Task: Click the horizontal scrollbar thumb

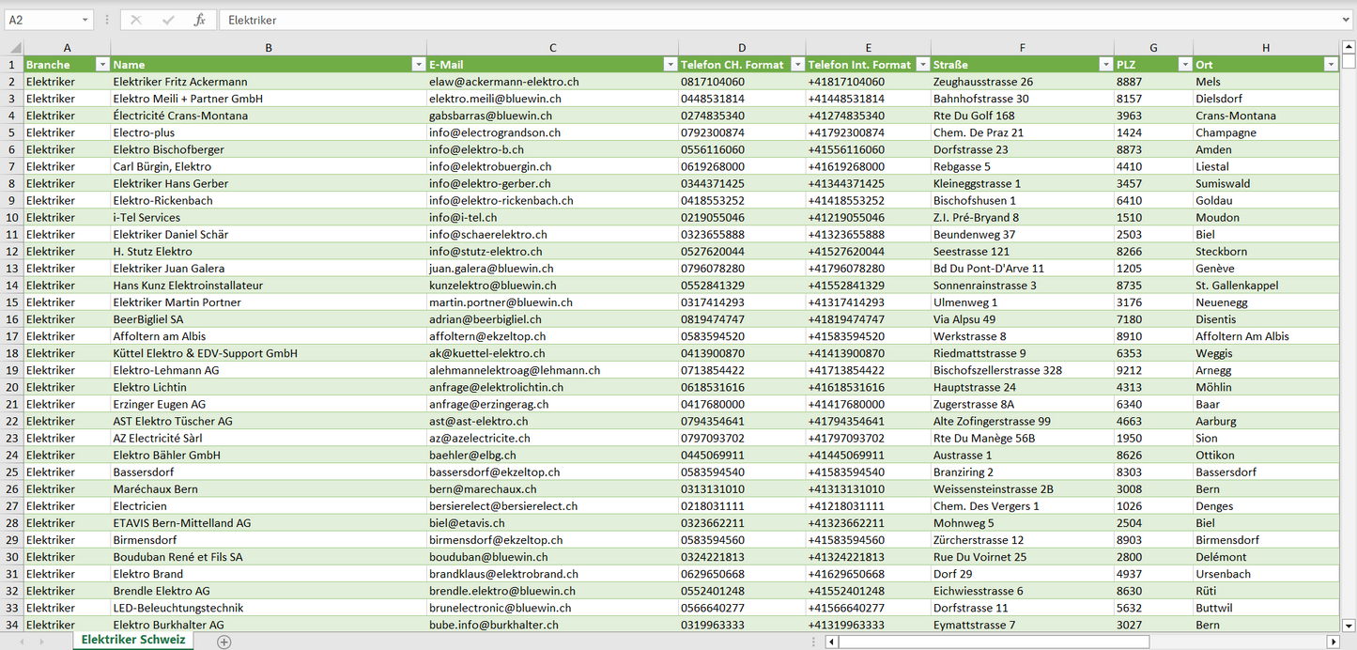Action: click(994, 642)
